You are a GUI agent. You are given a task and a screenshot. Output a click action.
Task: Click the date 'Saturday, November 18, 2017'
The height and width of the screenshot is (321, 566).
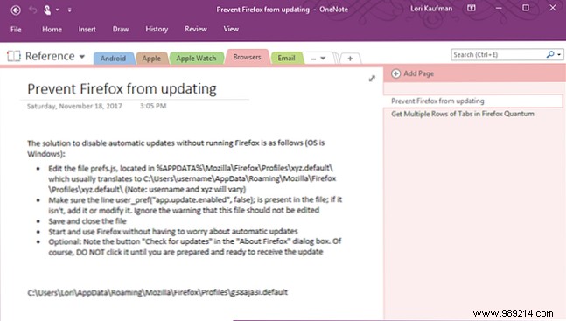(x=74, y=106)
